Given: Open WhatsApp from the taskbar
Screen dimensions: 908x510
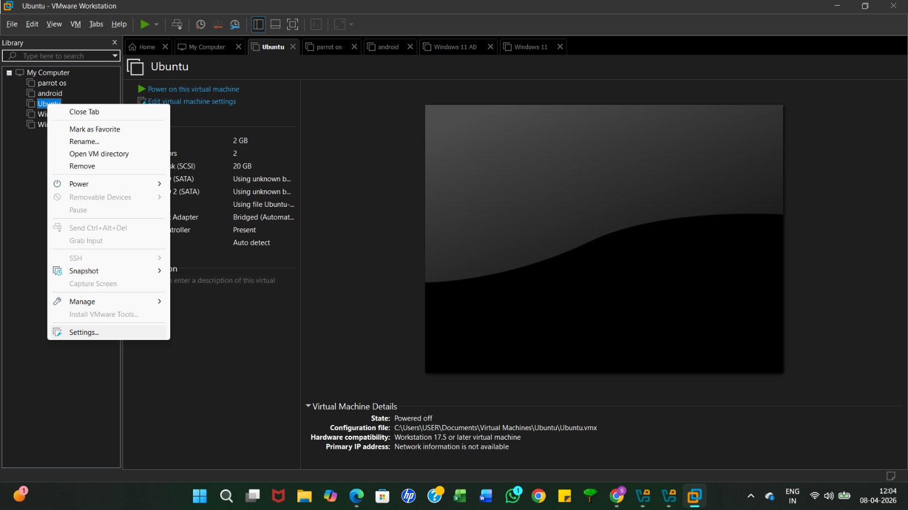Looking at the screenshot, I should tap(513, 496).
